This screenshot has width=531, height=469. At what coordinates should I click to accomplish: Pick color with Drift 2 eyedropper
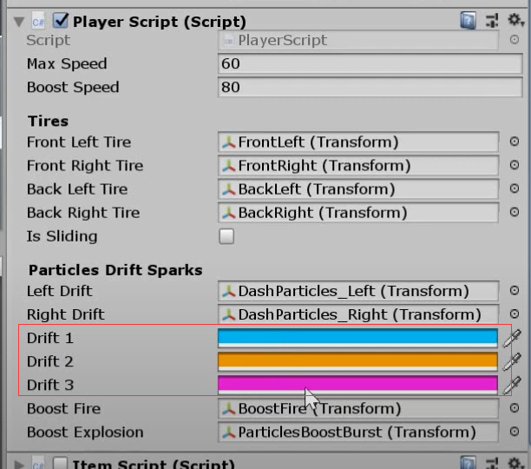(512, 361)
